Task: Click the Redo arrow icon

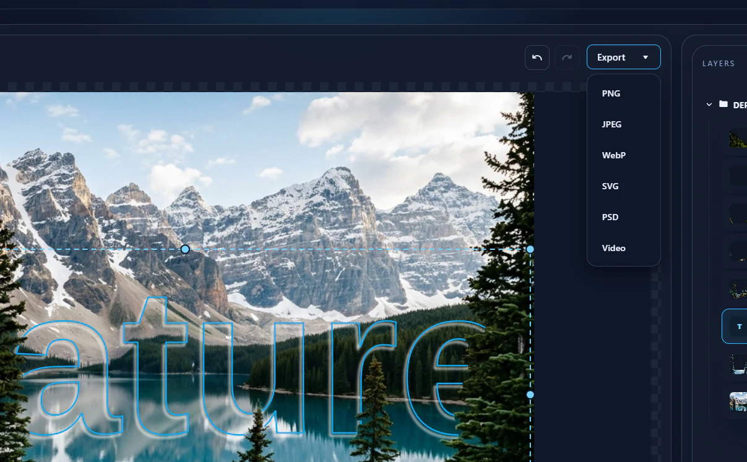Action: (x=566, y=57)
